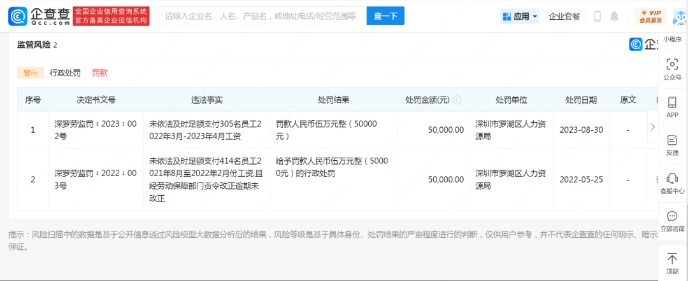Click the 立即咨询 chat bubble icon
Viewport: 688px width, 281px height.
(672, 216)
